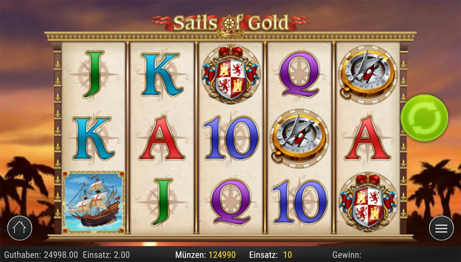Click the green J on reel one

point(94,74)
